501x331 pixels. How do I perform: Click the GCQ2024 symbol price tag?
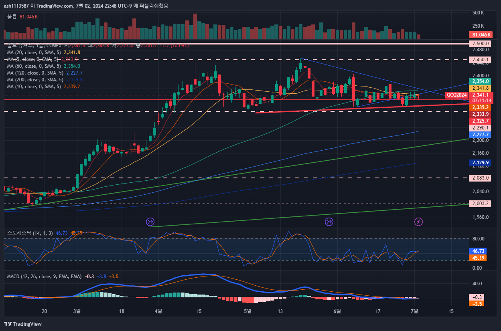click(x=456, y=95)
